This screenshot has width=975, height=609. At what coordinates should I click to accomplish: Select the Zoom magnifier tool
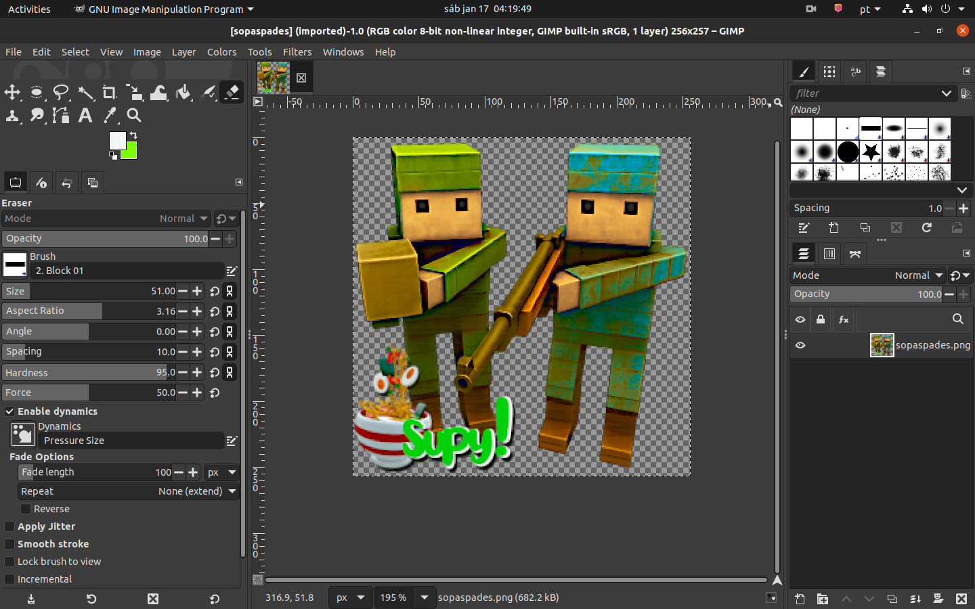click(x=134, y=116)
